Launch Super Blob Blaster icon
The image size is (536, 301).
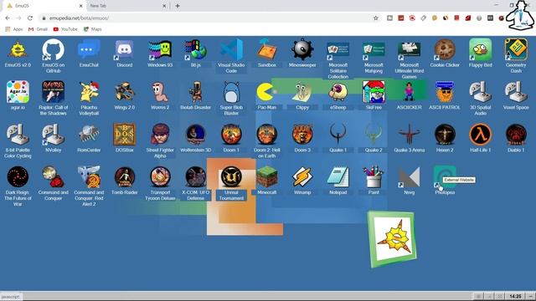pos(231,92)
